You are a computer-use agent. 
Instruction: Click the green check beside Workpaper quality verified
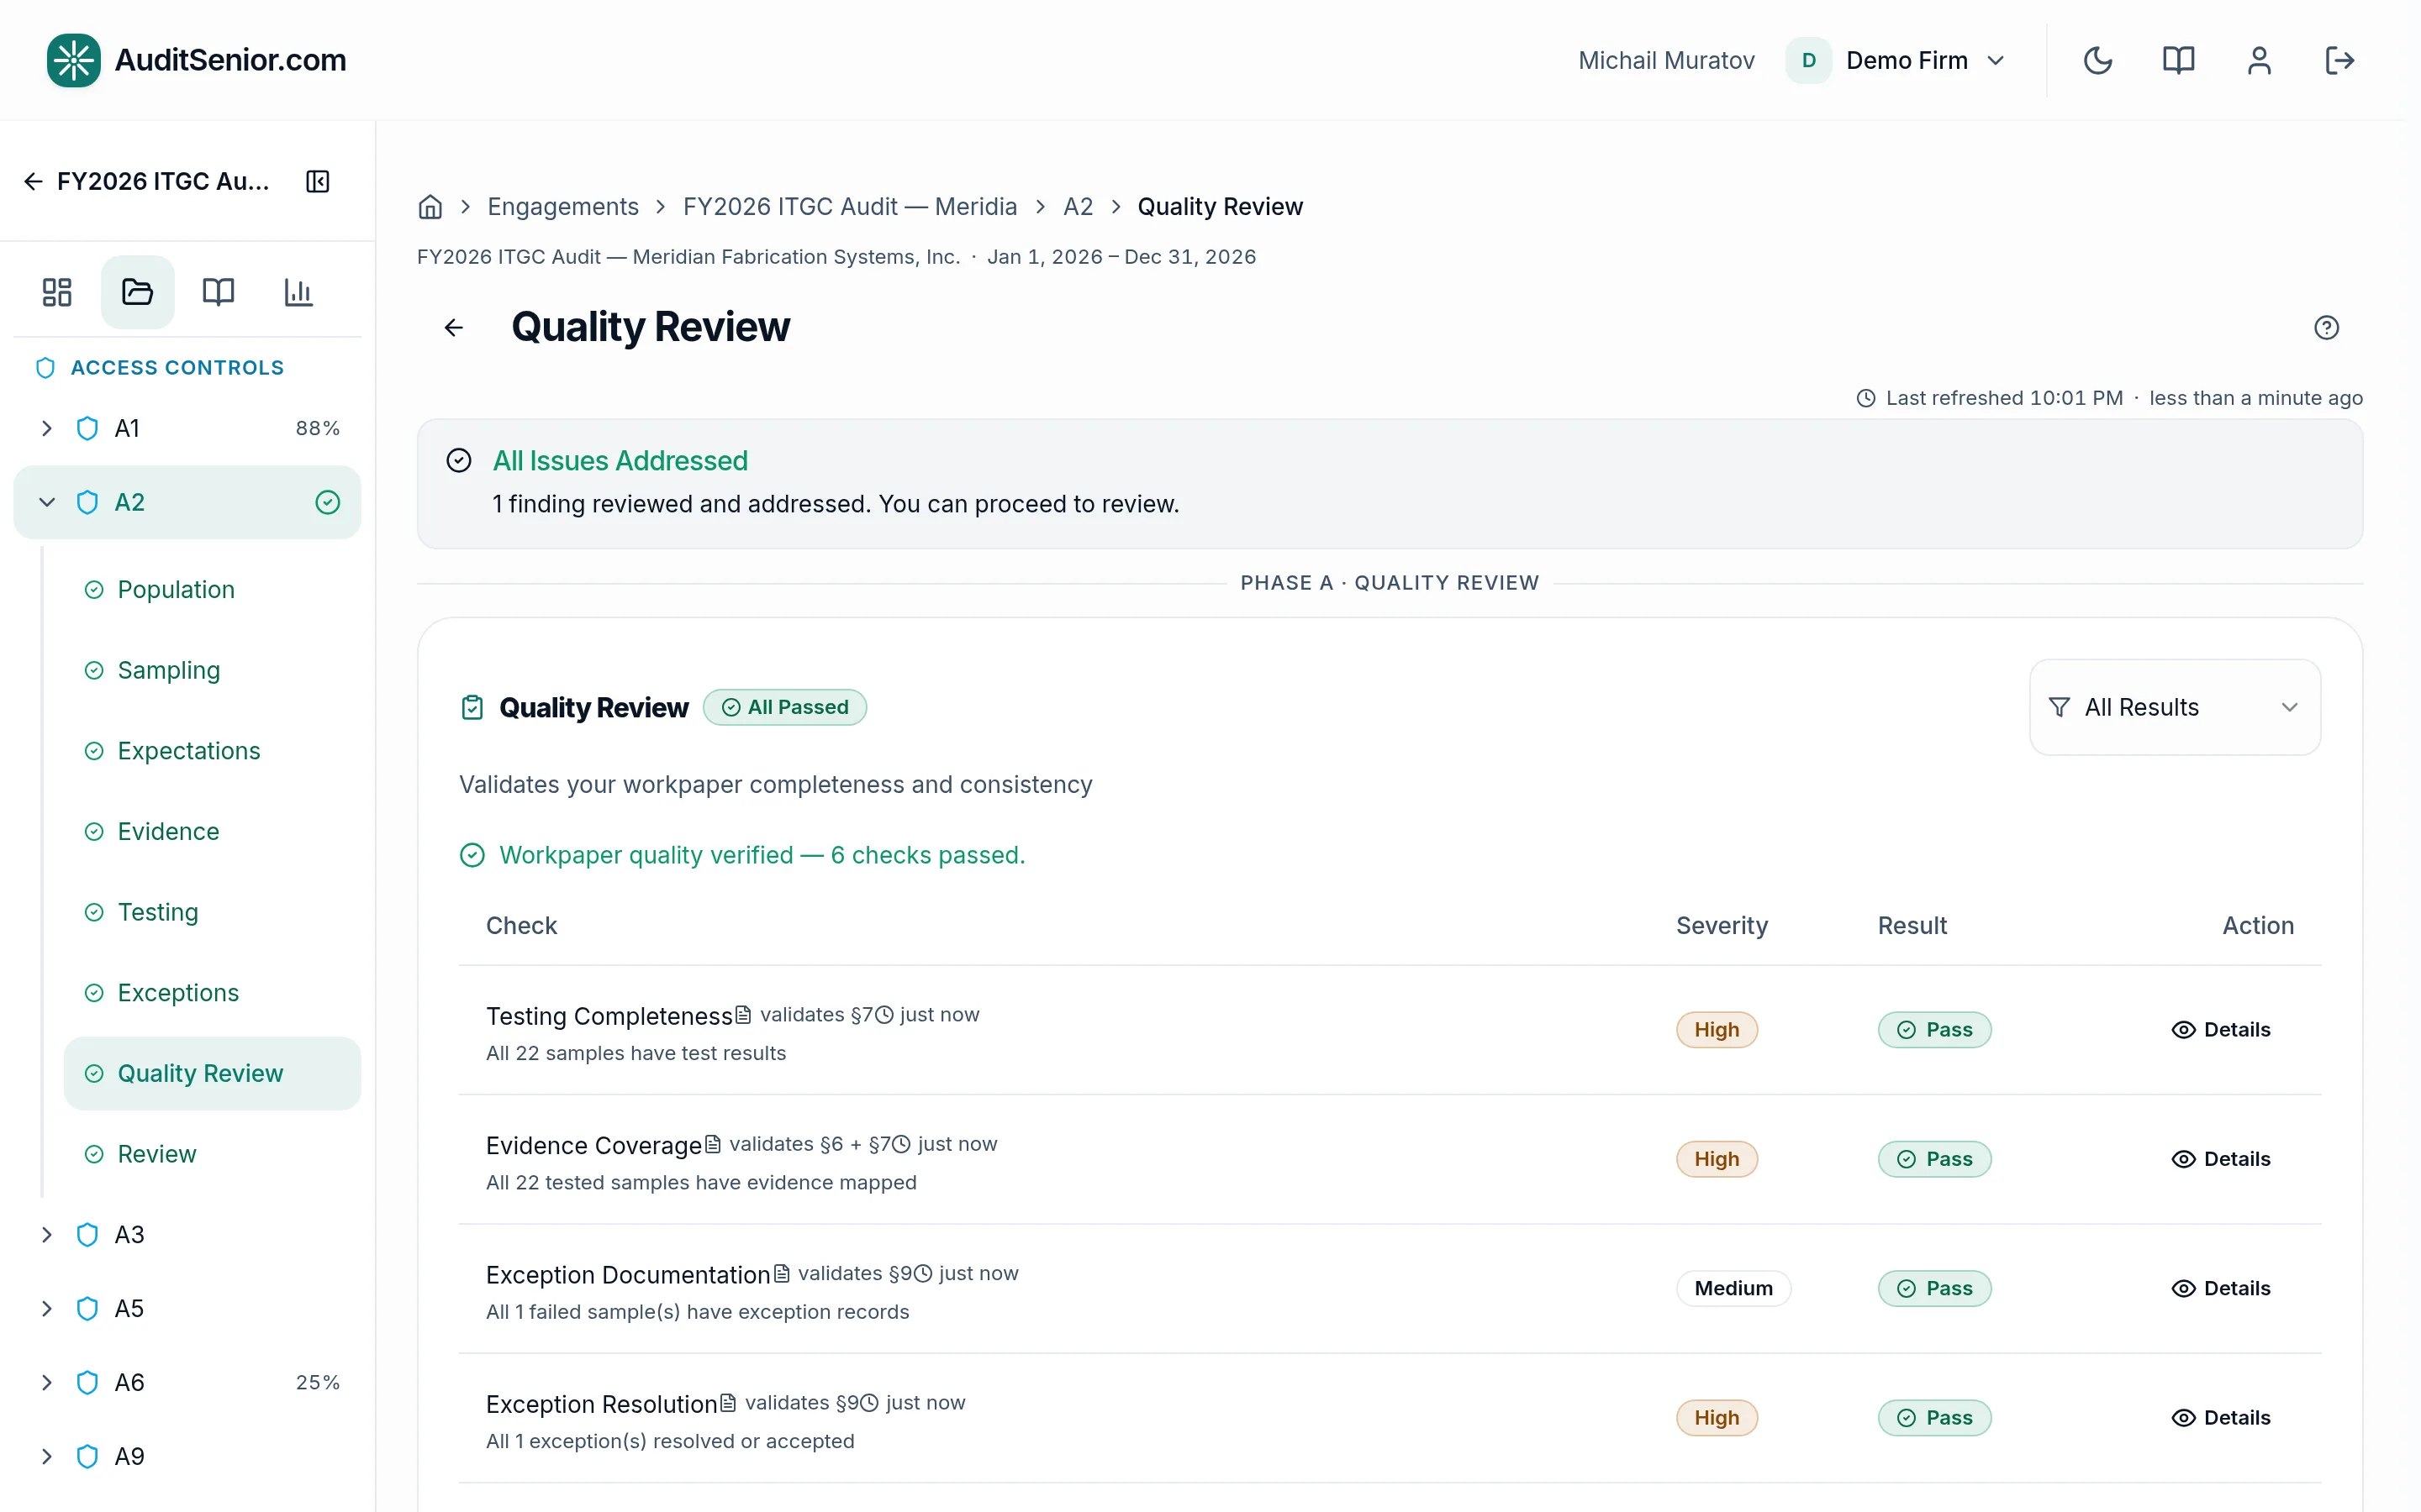pyautogui.click(x=472, y=856)
